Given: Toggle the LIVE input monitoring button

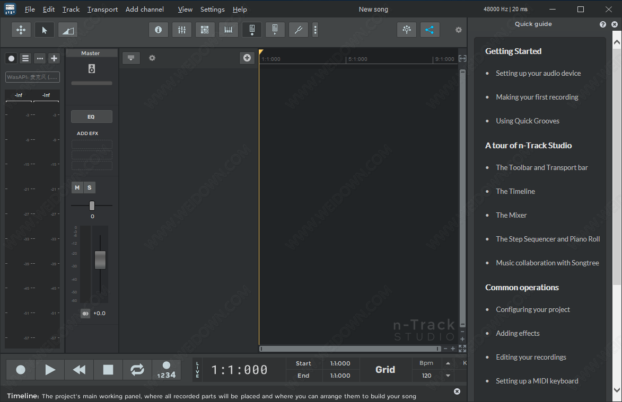Looking at the screenshot, I should [x=198, y=370].
